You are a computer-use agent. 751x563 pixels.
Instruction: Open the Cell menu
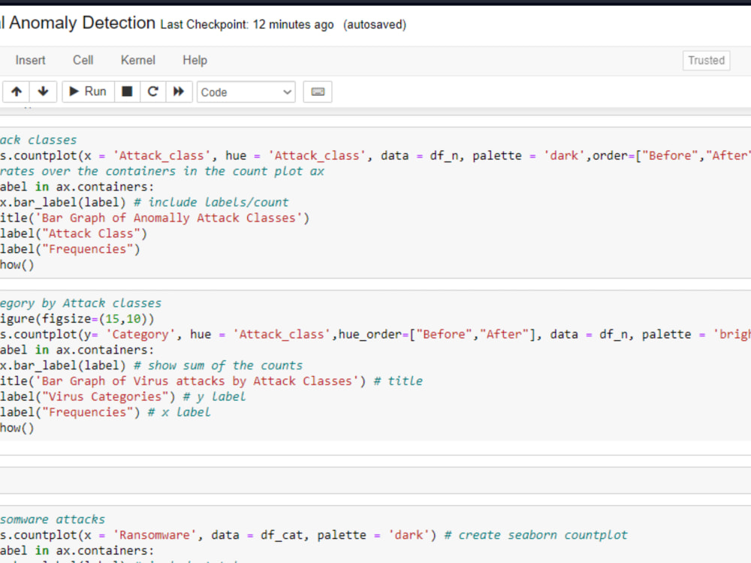83,60
